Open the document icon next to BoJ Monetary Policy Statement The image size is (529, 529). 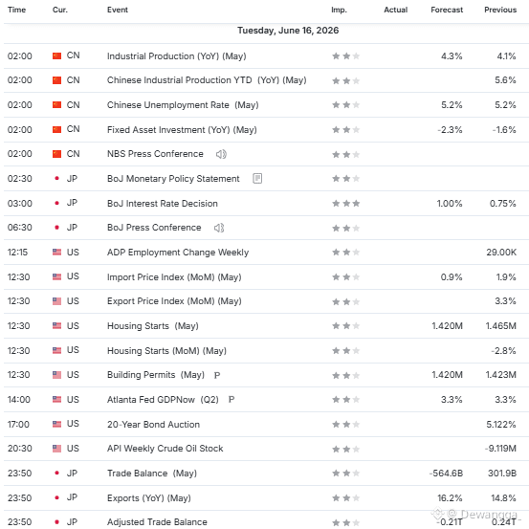pyautogui.click(x=257, y=179)
